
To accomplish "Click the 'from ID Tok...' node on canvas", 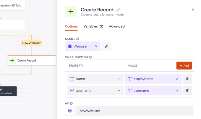I will 12,5.
